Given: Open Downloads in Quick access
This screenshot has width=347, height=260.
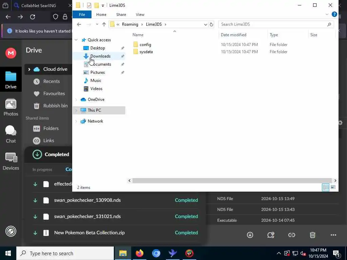Looking at the screenshot, I should tap(100, 56).
